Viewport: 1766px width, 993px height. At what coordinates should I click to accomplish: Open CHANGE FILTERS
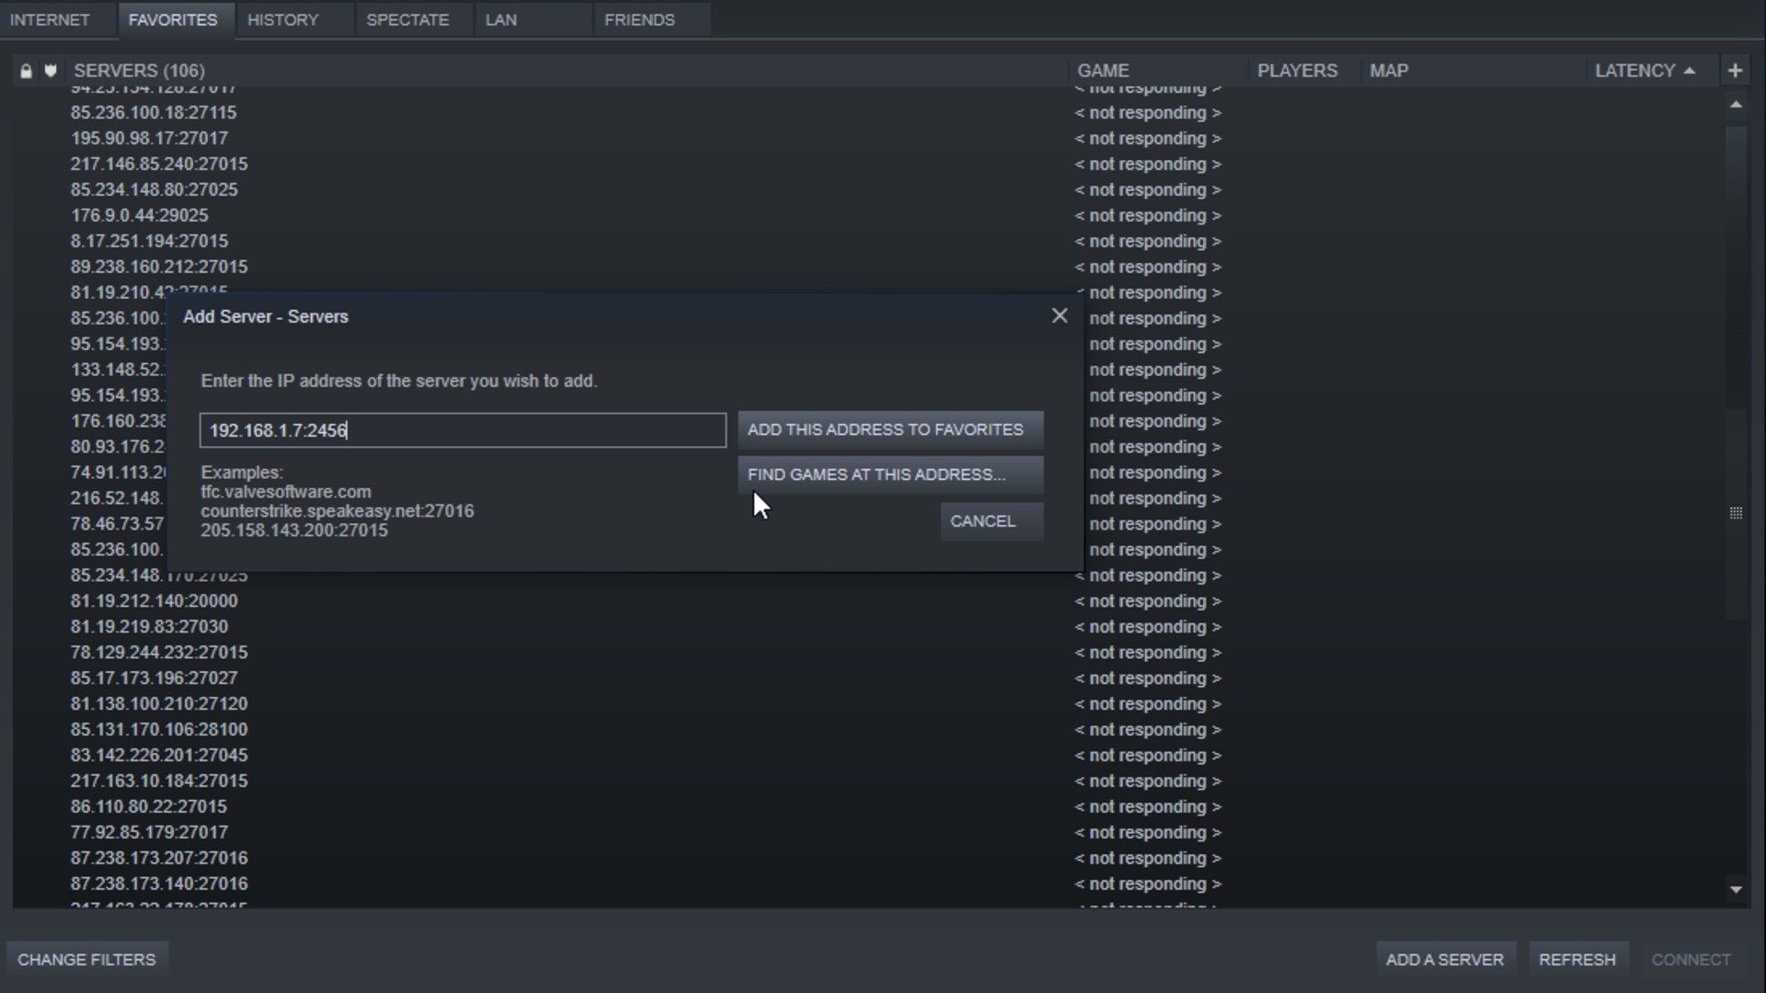(86, 958)
